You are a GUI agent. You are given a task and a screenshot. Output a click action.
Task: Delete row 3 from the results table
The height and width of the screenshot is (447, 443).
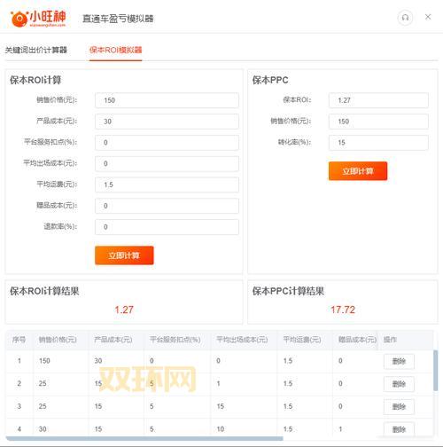[399, 407]
